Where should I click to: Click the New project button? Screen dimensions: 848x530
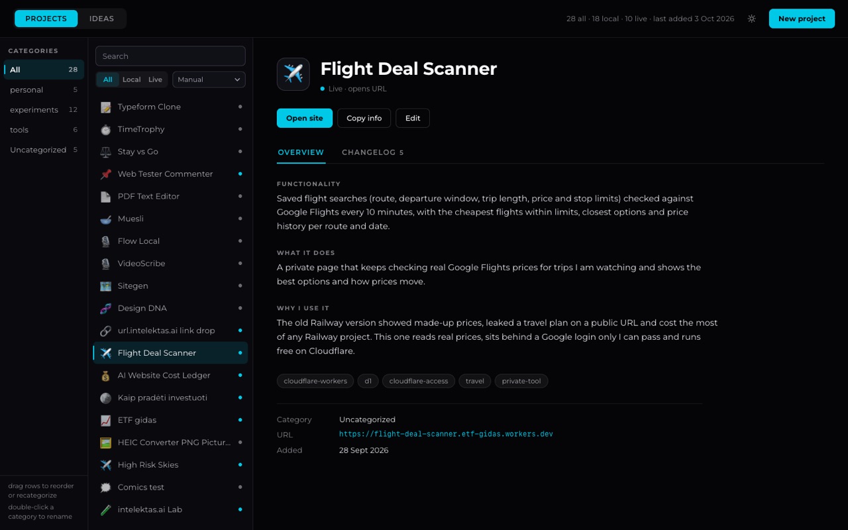pyautogui.click(x=802, y=19)
